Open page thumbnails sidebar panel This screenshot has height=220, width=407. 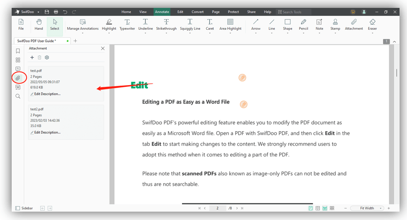coord(18,60)
